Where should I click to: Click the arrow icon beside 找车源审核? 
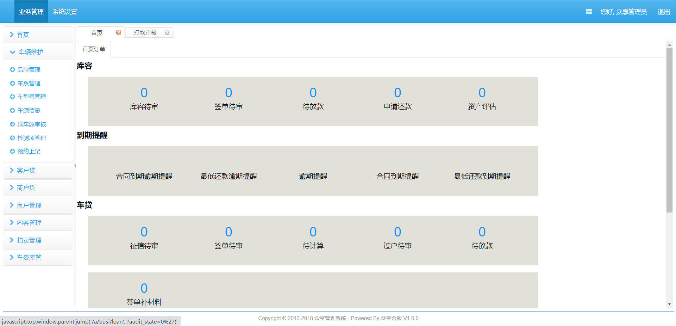pos(12,124)
